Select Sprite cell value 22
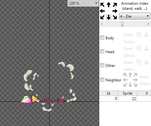 click(127, 99)
